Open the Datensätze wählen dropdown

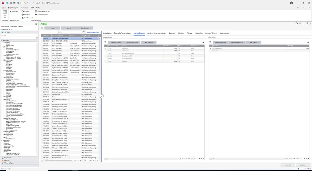pyautogui.click(x=93, y=32)
